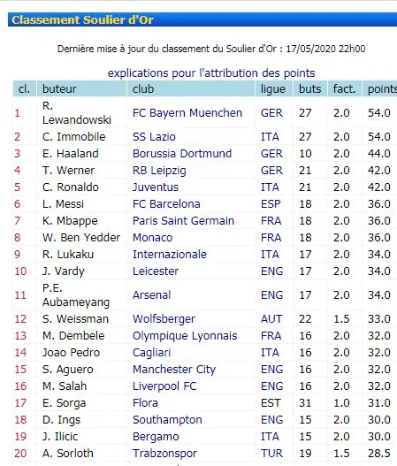Click the EST league link for Sorga
Image resolution: width=397 pixels, height=466 pixels.
point(271,403)
